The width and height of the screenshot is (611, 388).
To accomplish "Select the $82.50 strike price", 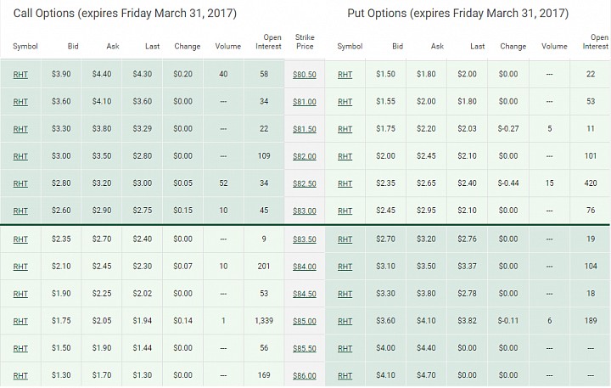I will point(305,183).
